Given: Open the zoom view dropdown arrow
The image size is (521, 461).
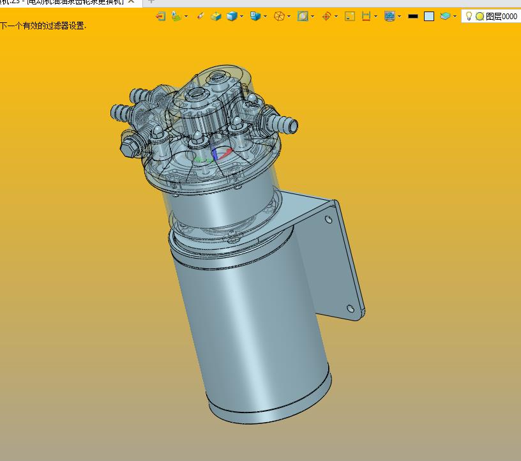Looking at the screenshot, I should coord(312,16).
